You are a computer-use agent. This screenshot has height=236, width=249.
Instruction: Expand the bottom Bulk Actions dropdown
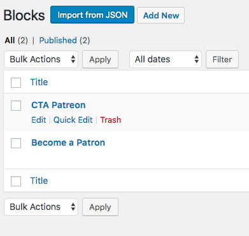coord(41,207)
